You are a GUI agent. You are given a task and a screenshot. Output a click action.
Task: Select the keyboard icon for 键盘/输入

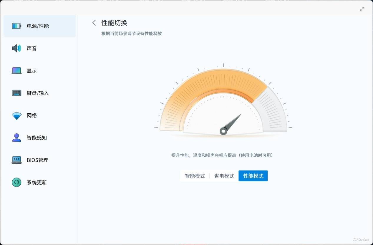pyautogui.click(x=16, y=93)
